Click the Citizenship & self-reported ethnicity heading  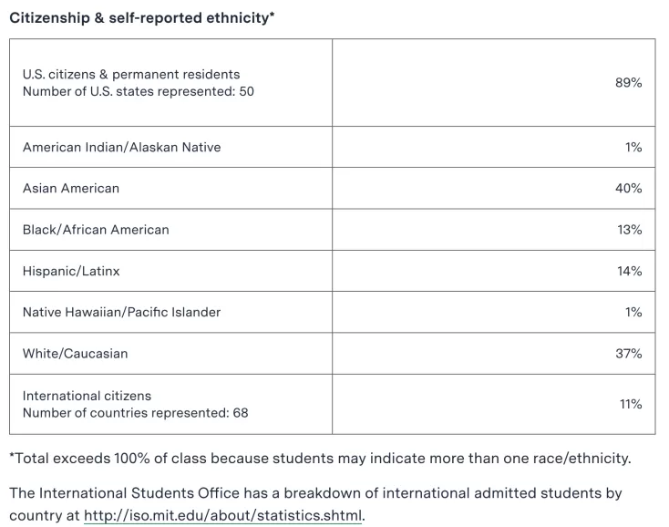point(141,18)
